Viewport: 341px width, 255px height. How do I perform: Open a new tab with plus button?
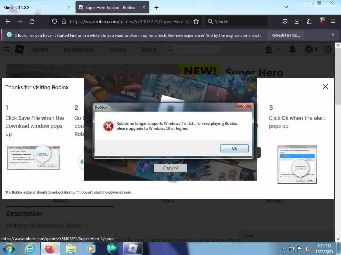click(x=157, y=8)
